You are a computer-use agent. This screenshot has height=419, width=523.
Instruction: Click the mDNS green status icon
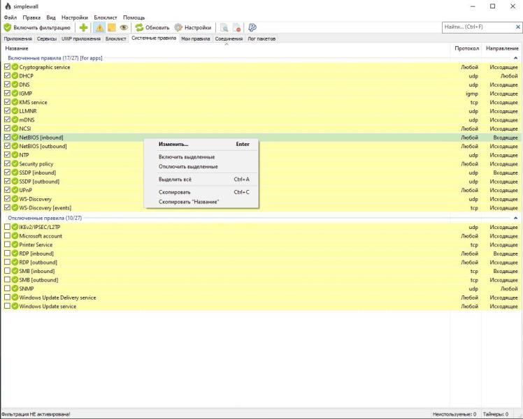point(15,119)
